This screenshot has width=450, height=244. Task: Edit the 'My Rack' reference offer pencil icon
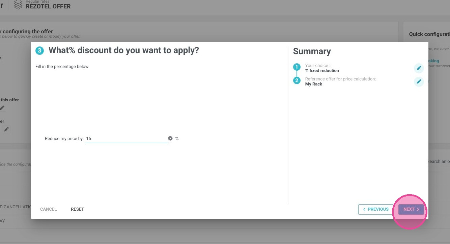419,81
